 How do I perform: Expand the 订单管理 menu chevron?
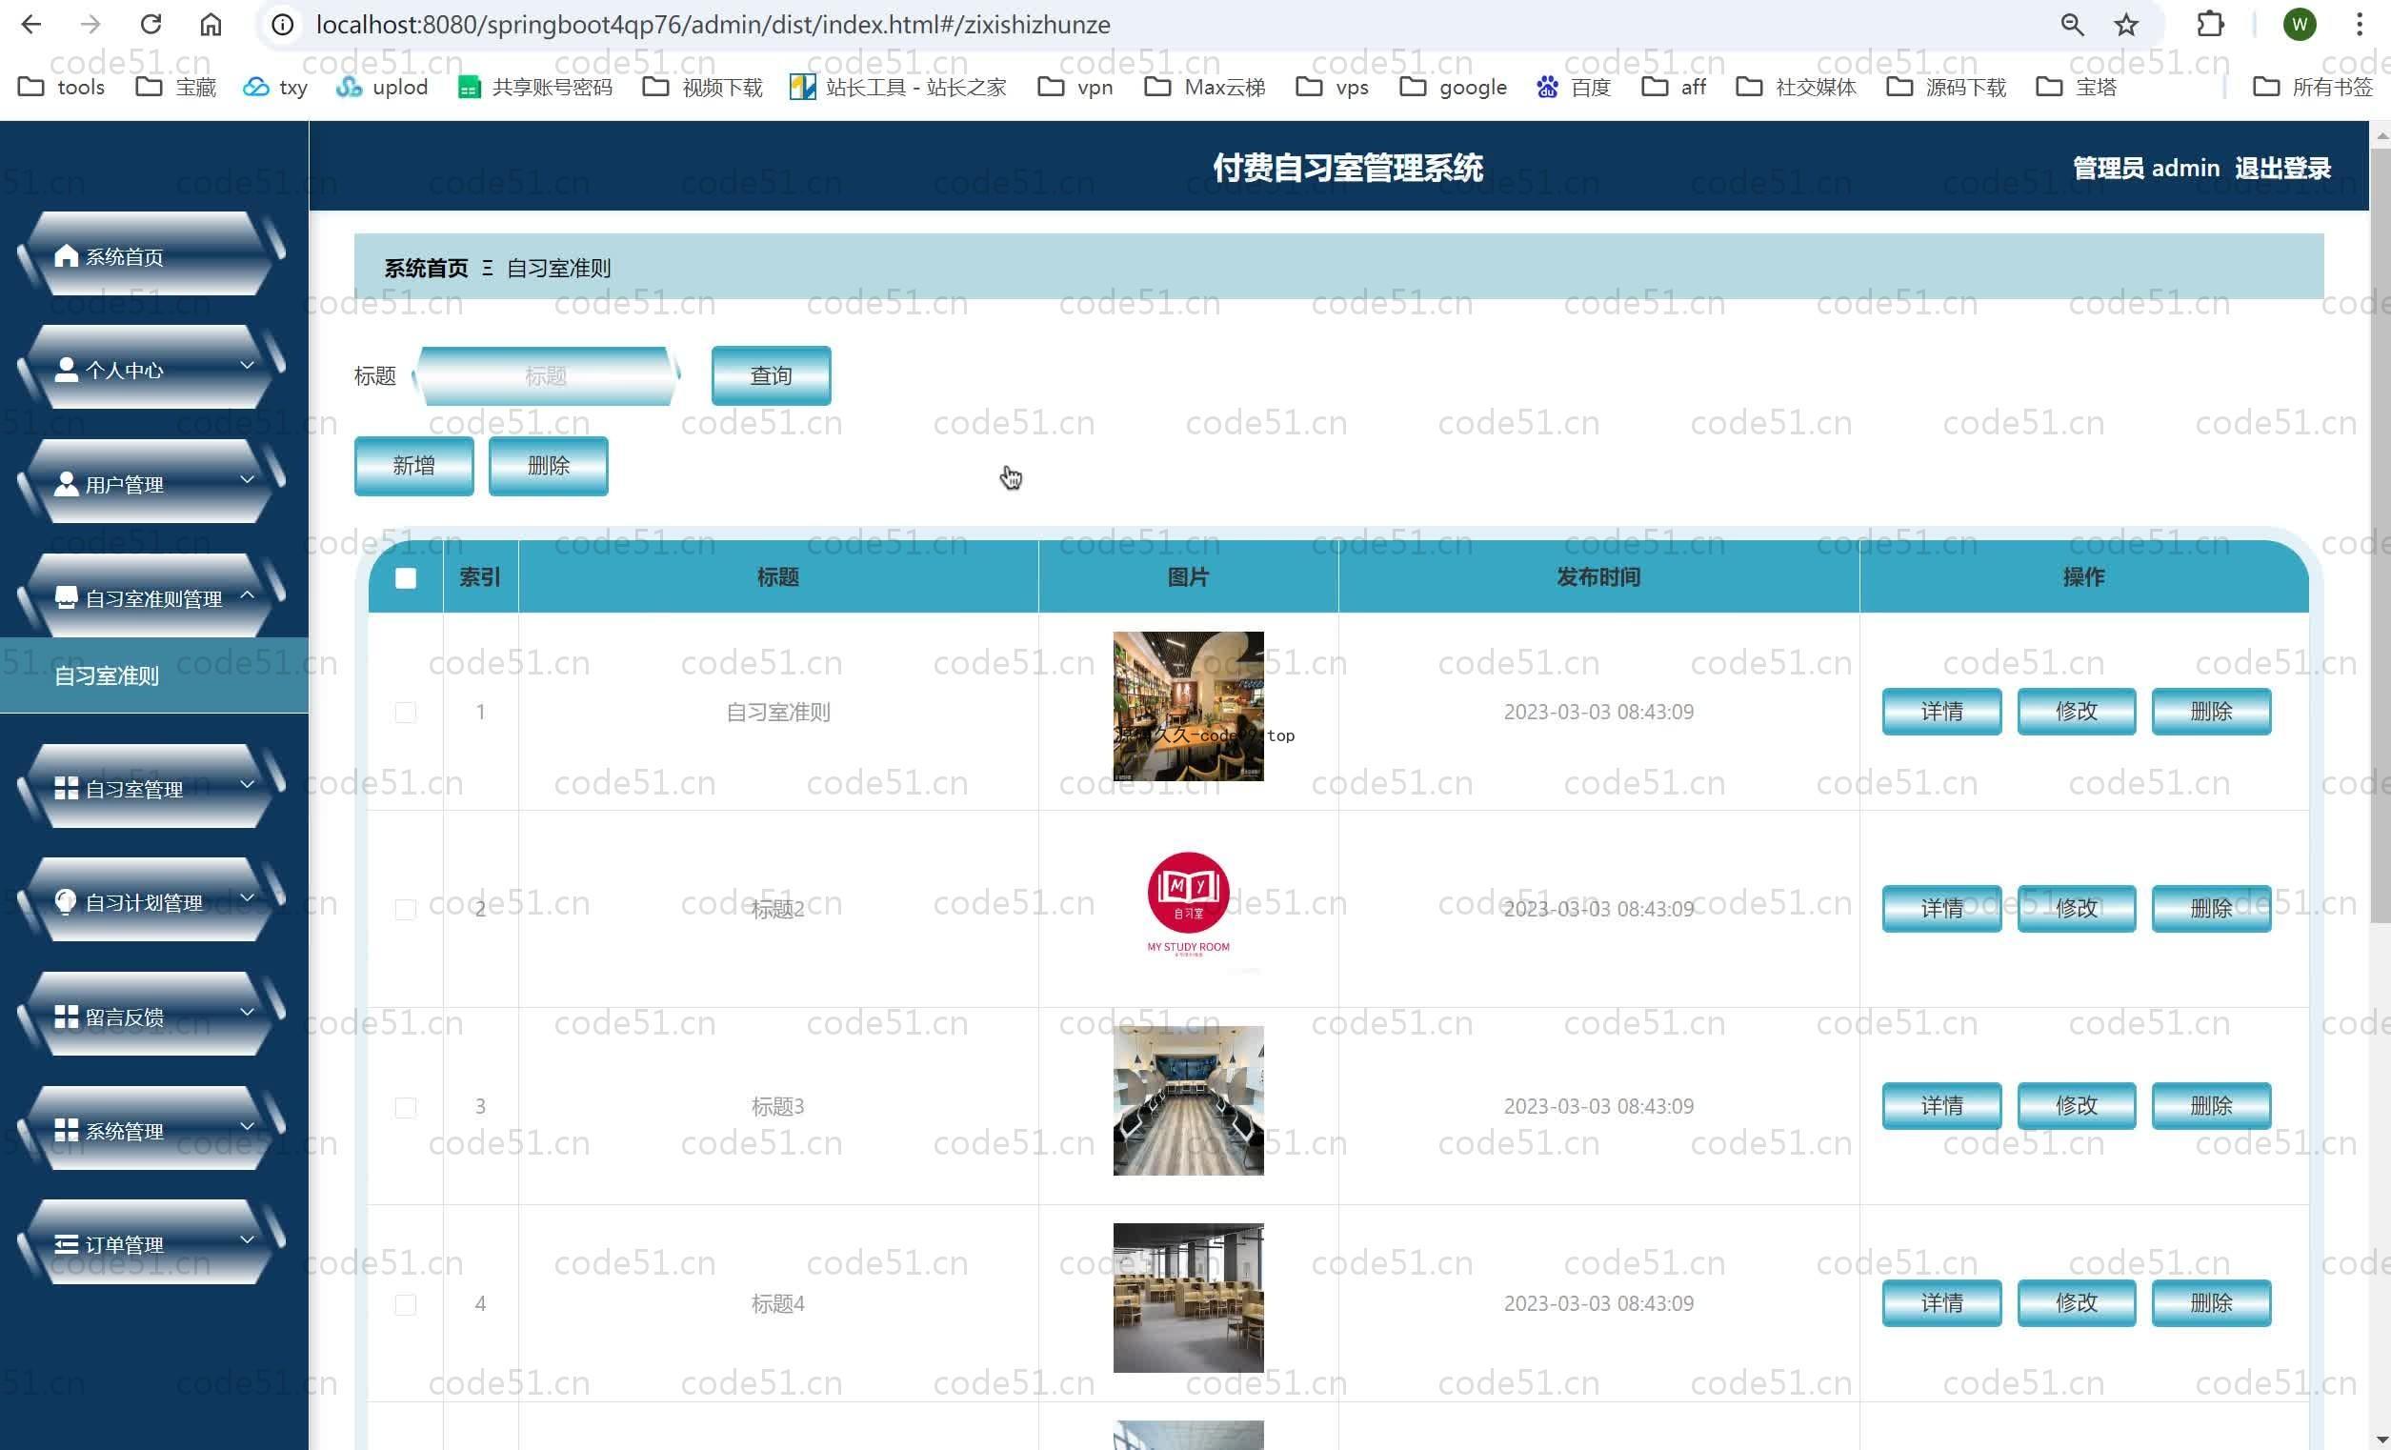[248, 1240]
